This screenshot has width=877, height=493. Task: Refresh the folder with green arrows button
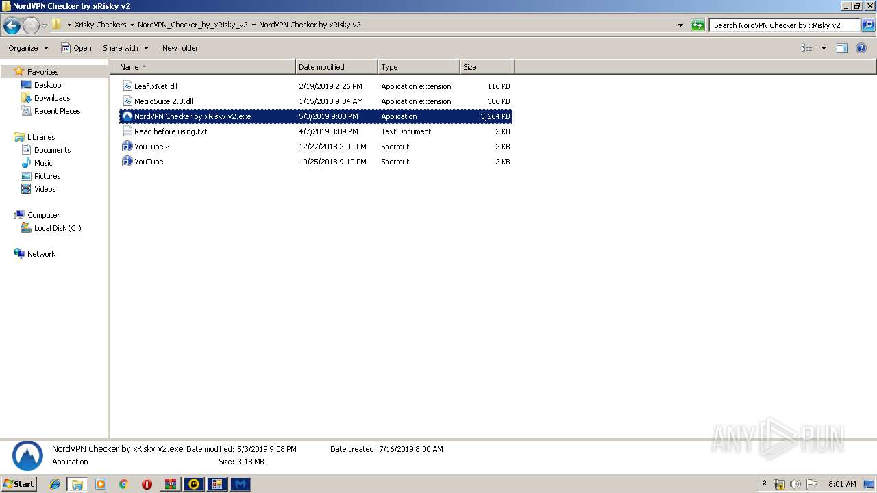coord(697,25)
